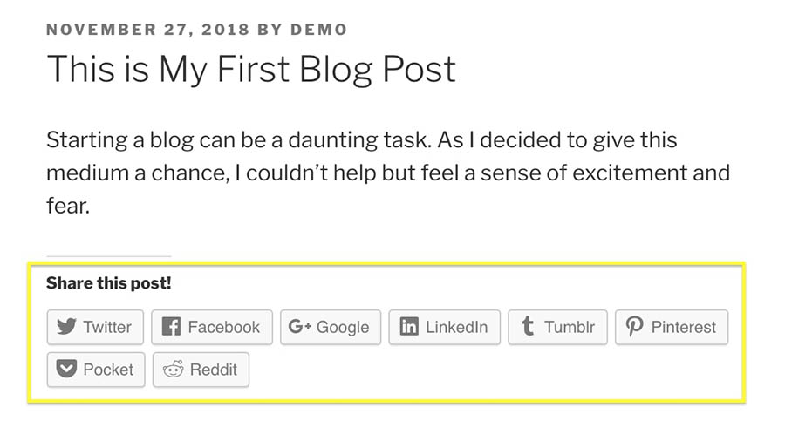The height and width of the screenshot is (428, 785).
Task: Click the "Share this post!" heading
Action: point(109,282)
